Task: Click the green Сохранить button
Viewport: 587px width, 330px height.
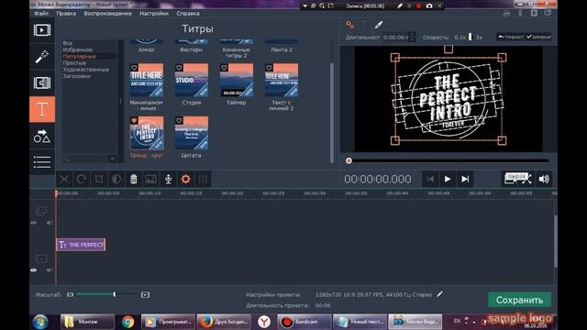Action: tap(519, 300)
